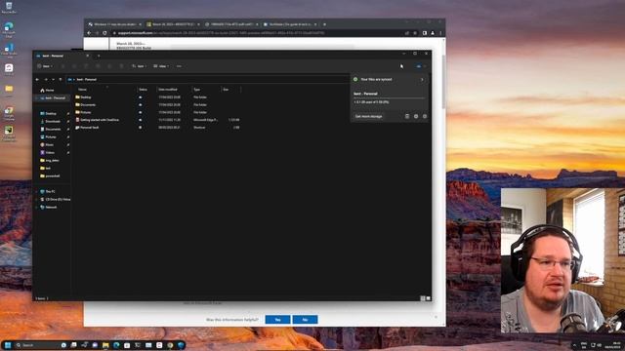
Task: Click Yes on browser feedback prompt
Action: [x=277, y=320]
